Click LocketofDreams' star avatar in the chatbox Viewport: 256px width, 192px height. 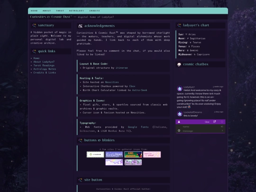(x=180, y=114)
